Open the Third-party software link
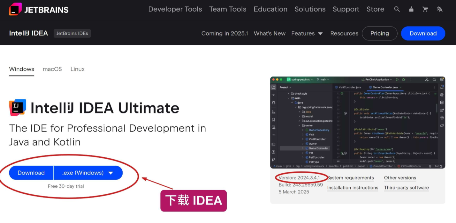This screenshot has width=456, height=223. [407, 188]
